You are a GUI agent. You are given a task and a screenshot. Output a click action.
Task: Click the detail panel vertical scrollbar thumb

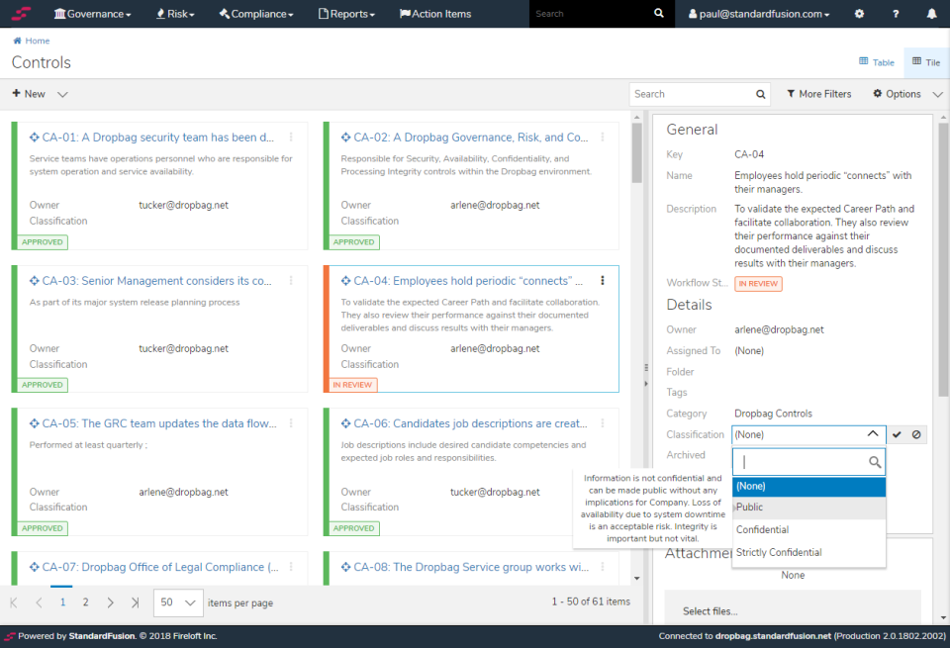coord(943,260)
